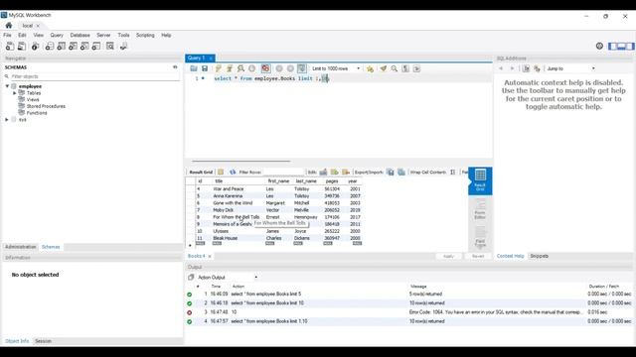The height and width of the screenshot is (357, 636).
Task: Open the Limit to 1000 rows dropdown
Action: [x=336, y=68]
